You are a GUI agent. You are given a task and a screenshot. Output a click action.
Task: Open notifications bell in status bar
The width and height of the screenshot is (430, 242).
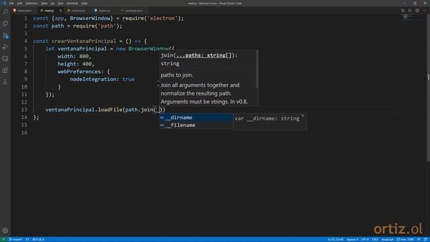tap(425, 239)
